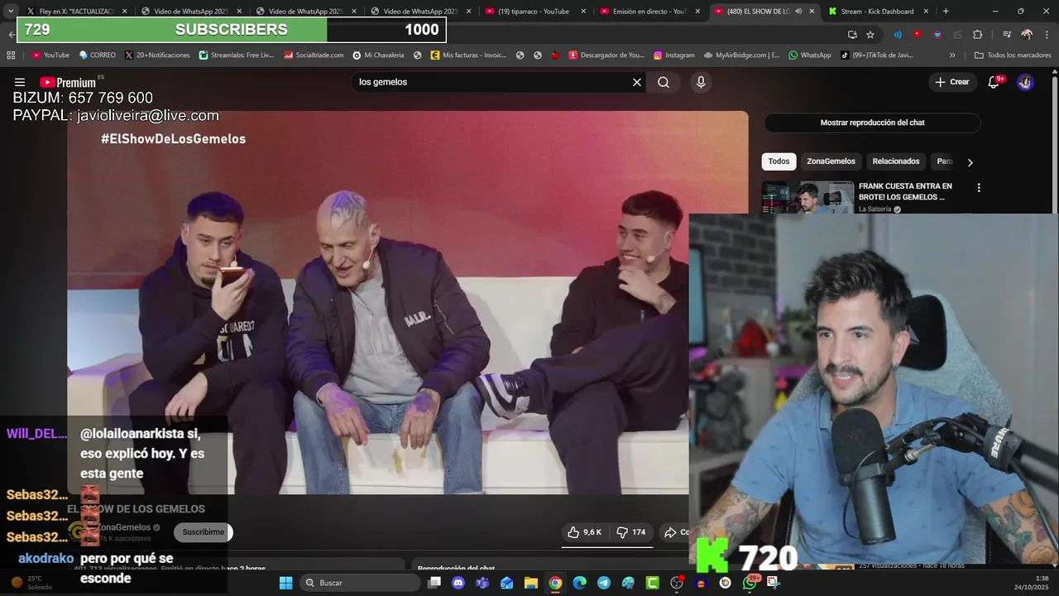1059x596 pixels.
Task: Open Task View on the taskbar
Action: (x=434, y=583)
